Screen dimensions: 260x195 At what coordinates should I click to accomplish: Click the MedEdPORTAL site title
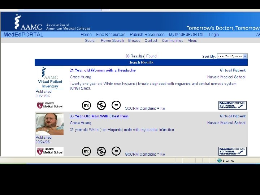point(23,35)
